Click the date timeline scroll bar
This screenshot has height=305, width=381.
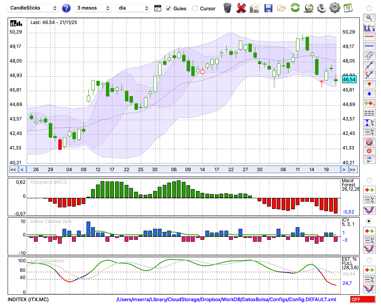point(183,169)
